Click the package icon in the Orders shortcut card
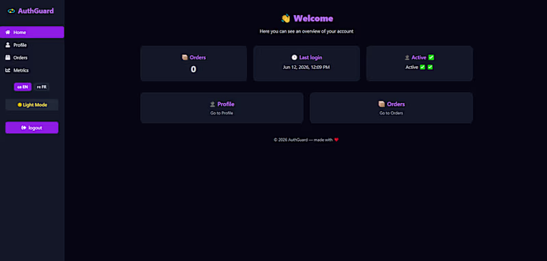547x261 pixels. point(382,104)
